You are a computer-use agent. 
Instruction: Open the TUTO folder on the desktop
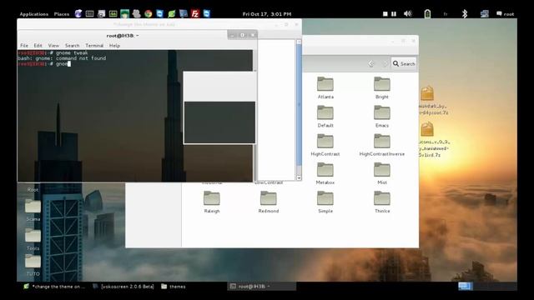tap(33, 266)
